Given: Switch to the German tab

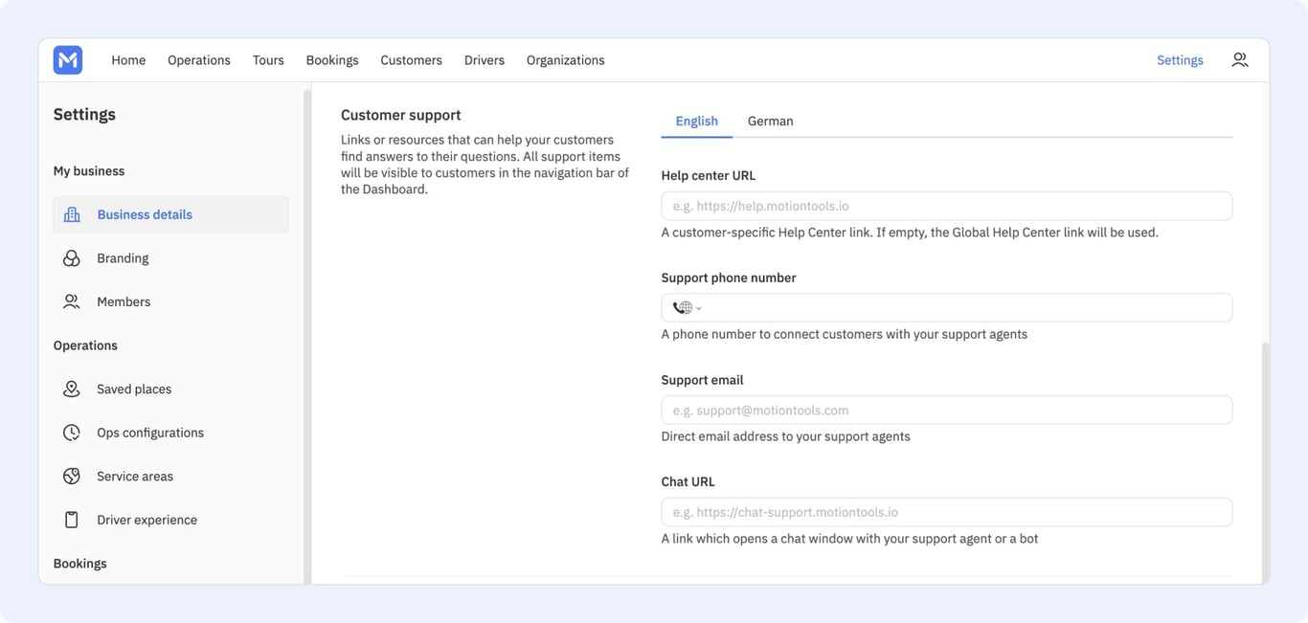Looking at the screenshot, I should (x=771, y=122).
